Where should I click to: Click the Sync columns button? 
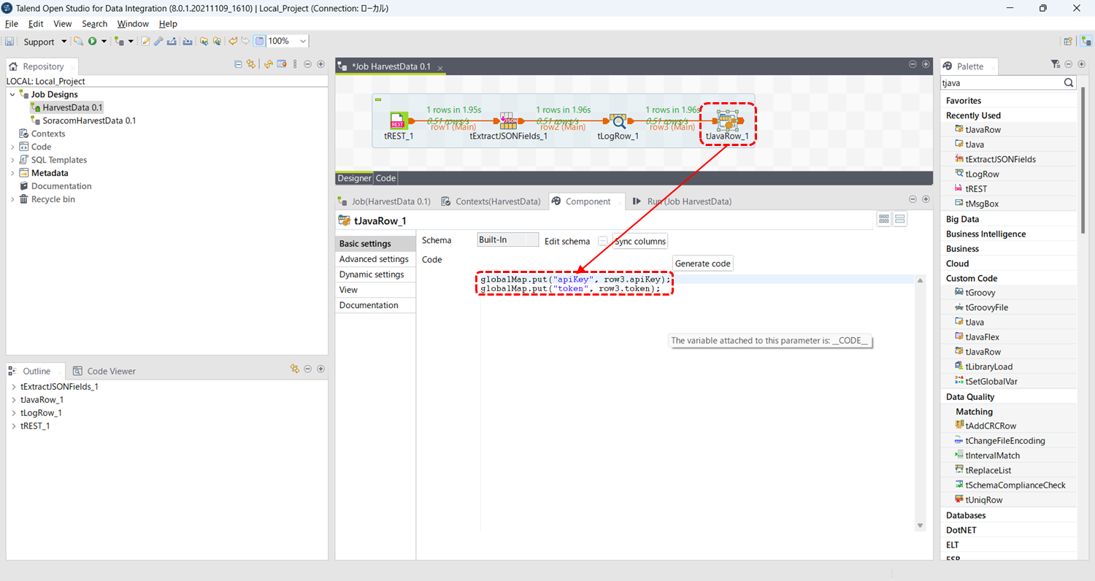click(639, 240)
